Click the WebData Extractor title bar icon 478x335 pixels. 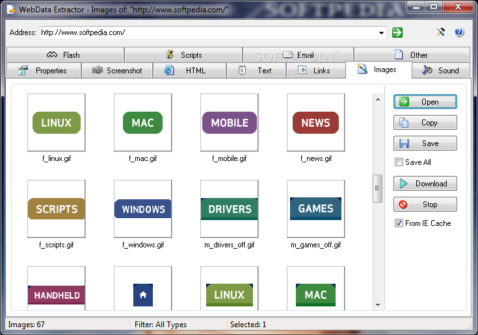tap(10, 10)
